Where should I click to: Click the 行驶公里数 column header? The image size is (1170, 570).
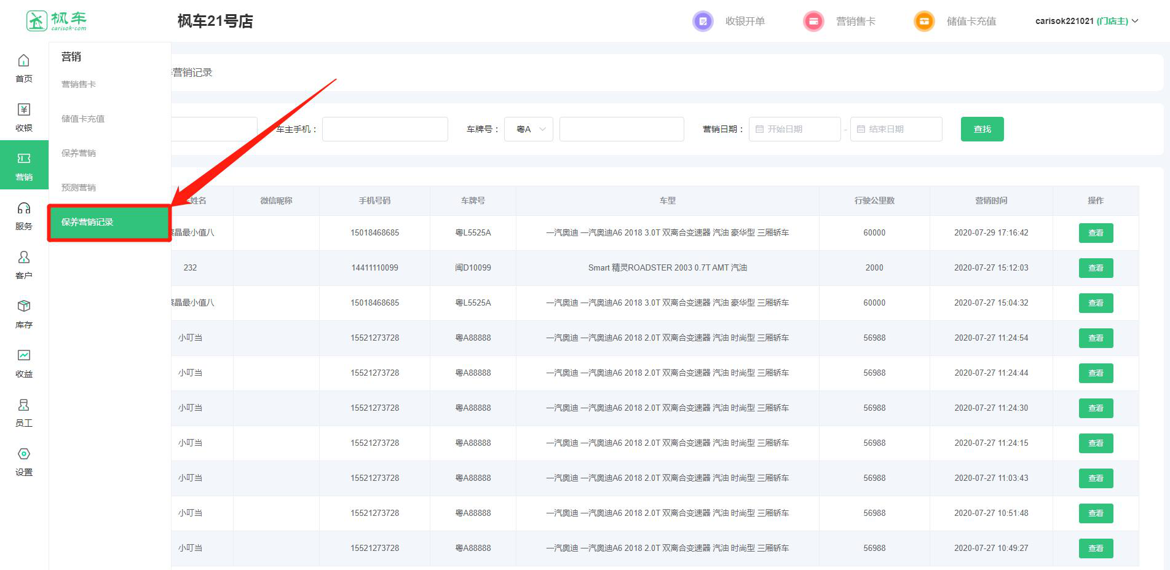(874, 200)
